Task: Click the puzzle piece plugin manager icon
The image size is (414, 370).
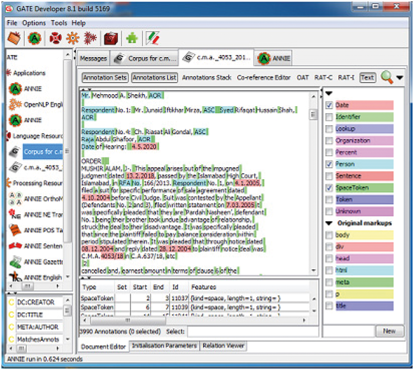Action: point(132,38)
